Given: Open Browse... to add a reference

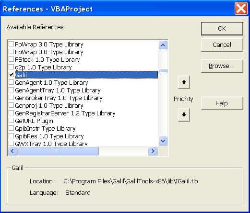Looking at the screenshot, I should pos(222,66).
